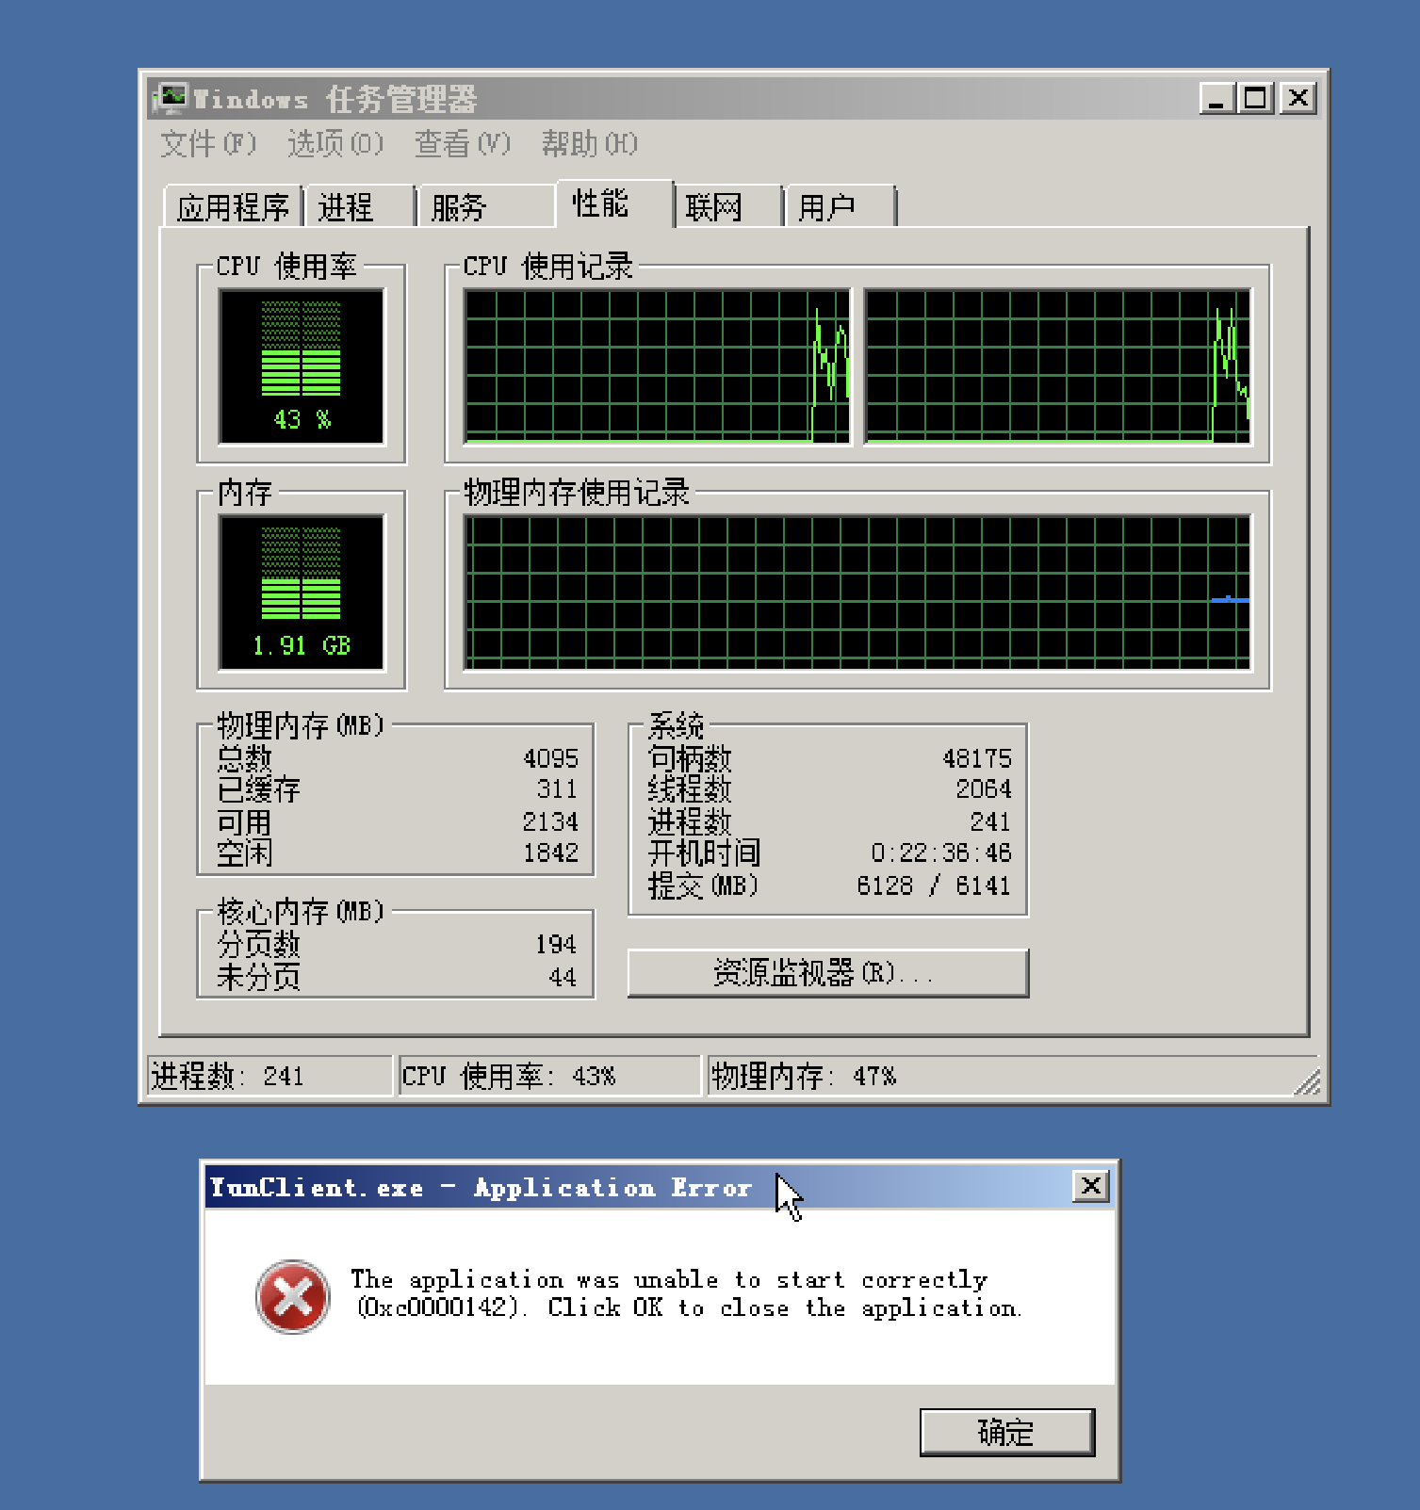Switch to the 进程 tab
The height and width of the screenshot is (1510, 1420).
coord(360,206)
